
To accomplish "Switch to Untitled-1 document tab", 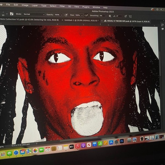I will (81, 20).
